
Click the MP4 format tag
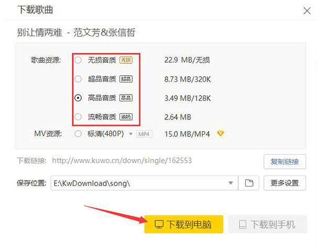pos(144,134)
